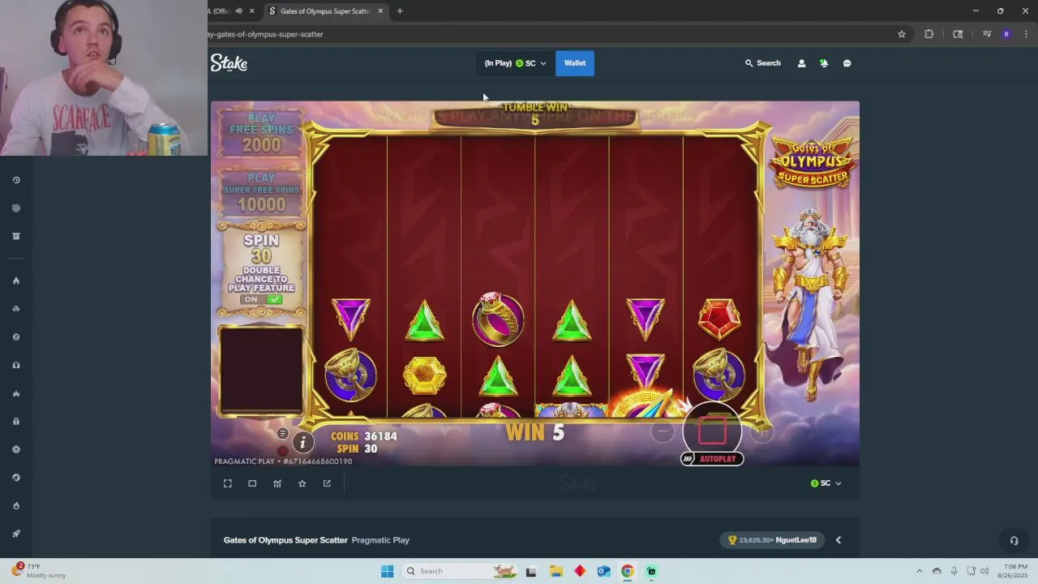The height and width of the screenshot is (584, 1038).
Task: Click the red gem symbol on the last reel
Action: [719, 318]
